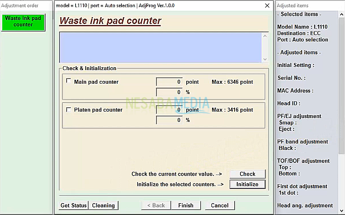Cancel the waste ink pad dialog
This screenshot has width=345, height=215.
point(220,205)
